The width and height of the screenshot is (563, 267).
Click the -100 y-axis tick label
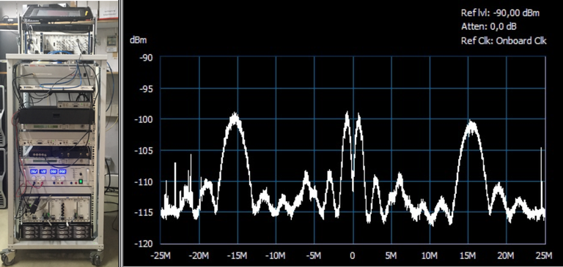[x=145, y=119]
